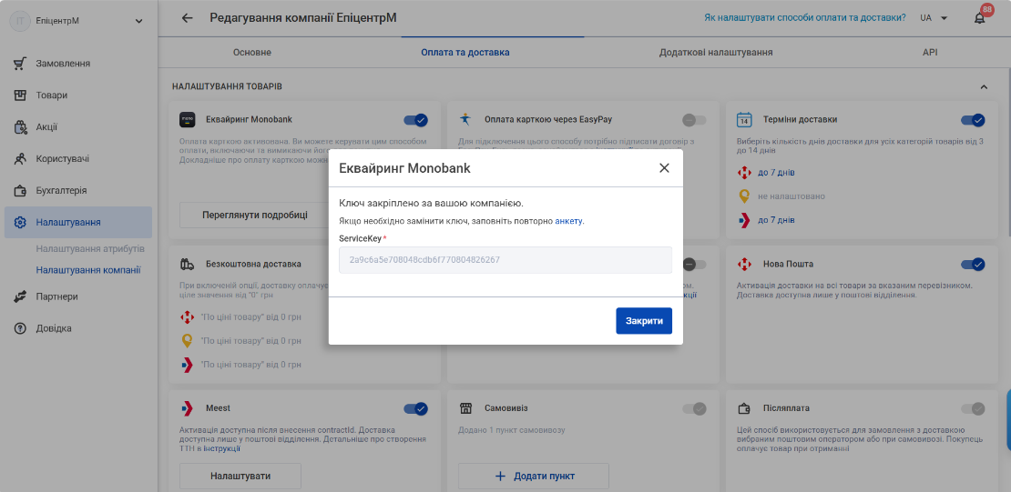Image resolution: width=1011 pixels, height=492 pixels.
Task: Click the Закрити button in the dialog
Action: tap(644, 321)
